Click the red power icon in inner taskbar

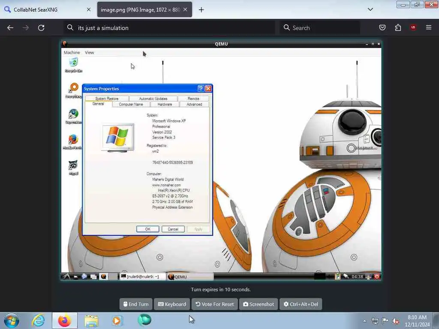coord(377,276)
